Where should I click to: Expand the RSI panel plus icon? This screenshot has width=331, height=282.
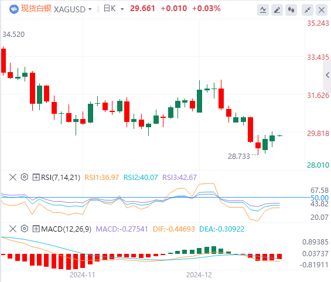(x=36, y=177)
